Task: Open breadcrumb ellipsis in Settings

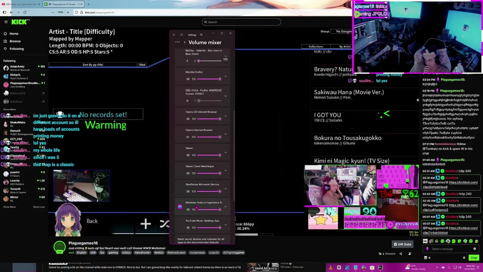Action: point(177,42)
